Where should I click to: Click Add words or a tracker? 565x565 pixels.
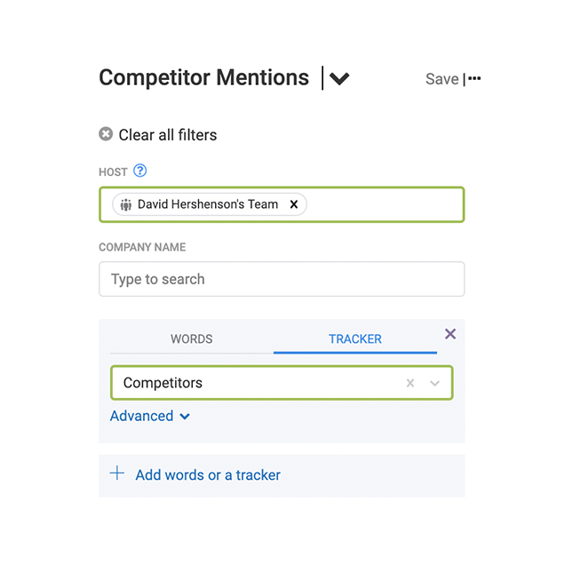click(x=207, y=475)
